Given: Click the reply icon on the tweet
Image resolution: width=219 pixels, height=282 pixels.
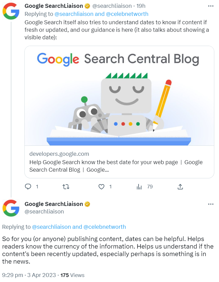Looking at the screenshot, I should point(28,187).
